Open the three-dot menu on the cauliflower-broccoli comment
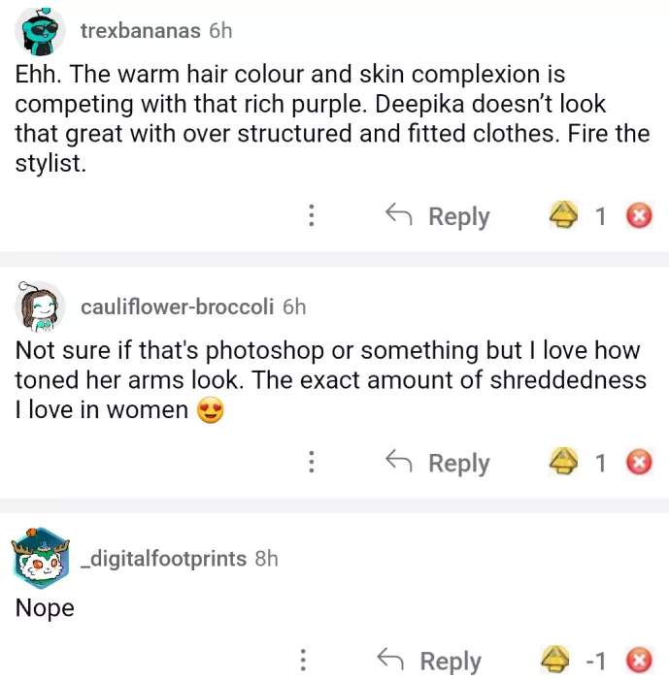Screen dimensions: 669x679 tap(311, 463)
